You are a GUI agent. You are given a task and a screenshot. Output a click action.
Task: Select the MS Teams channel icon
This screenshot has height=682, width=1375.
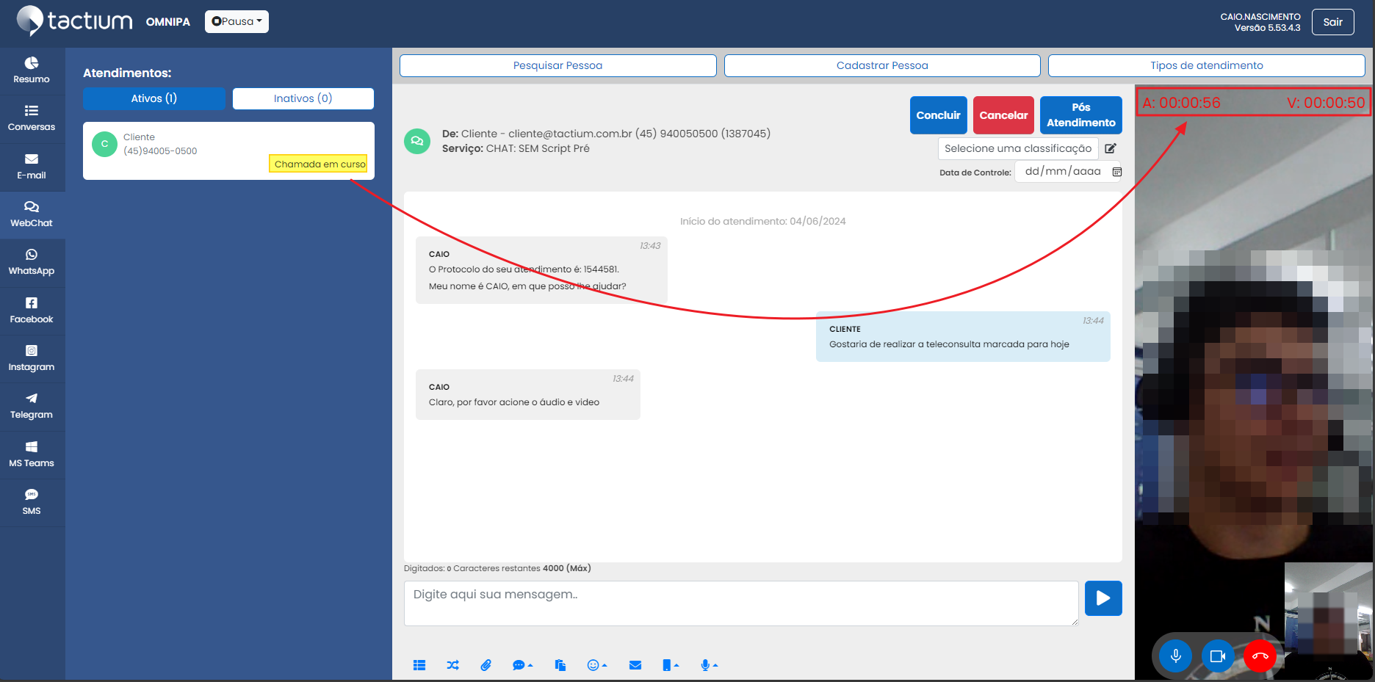tap(32, 453)
